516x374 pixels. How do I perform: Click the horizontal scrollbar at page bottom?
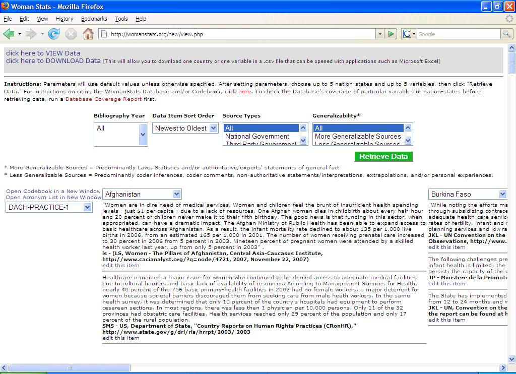coord(202,367)
